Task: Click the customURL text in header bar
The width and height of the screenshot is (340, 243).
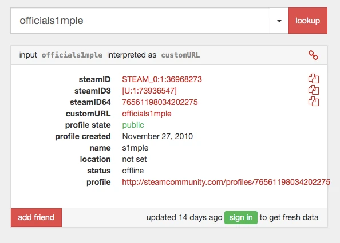Action: [180, 55]
